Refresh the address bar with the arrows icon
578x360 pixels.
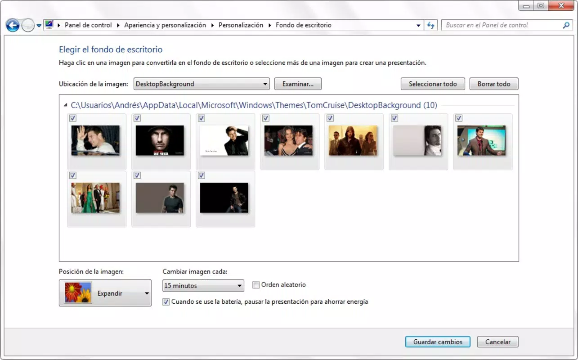tap(431, 25)
